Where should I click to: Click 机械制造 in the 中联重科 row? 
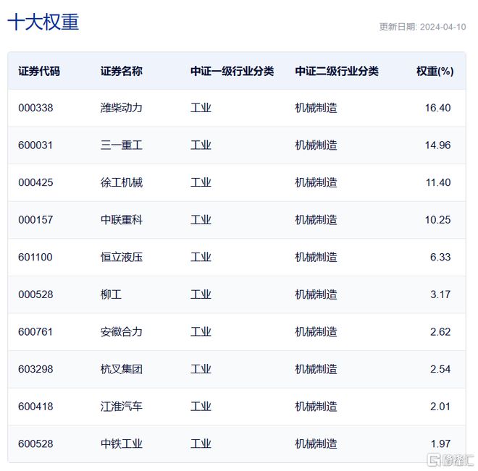click(x=316, y=220)
